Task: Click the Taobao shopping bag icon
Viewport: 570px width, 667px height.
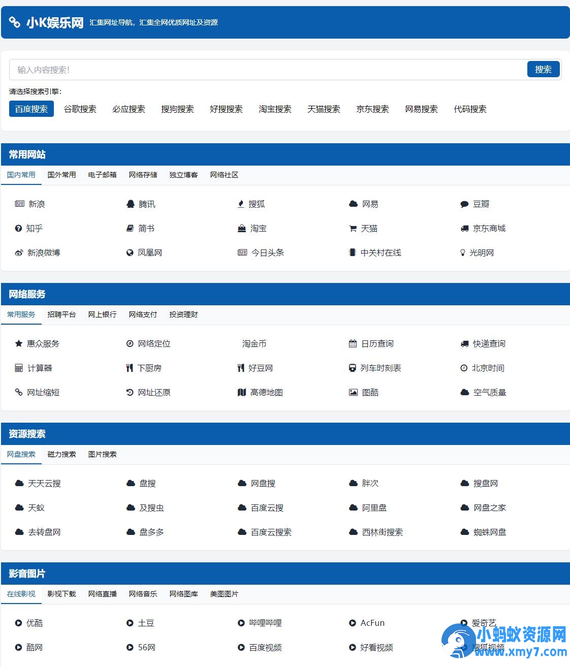Action: click(242, 229)
